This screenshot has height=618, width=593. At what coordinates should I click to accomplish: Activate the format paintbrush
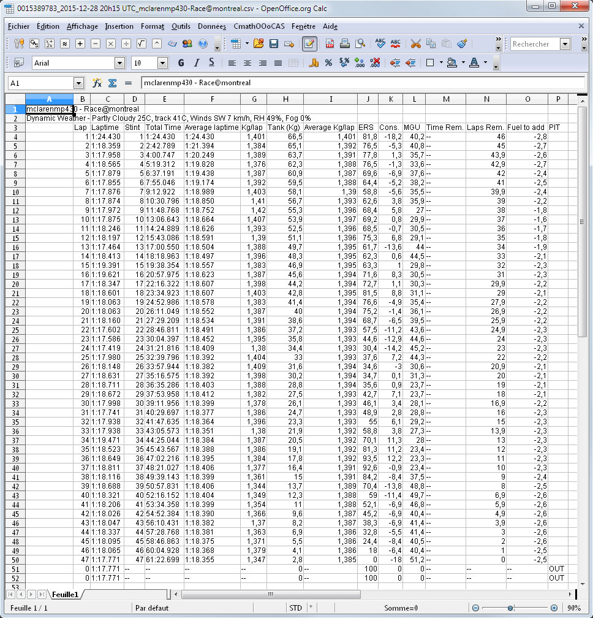click(x=462, y=44)
